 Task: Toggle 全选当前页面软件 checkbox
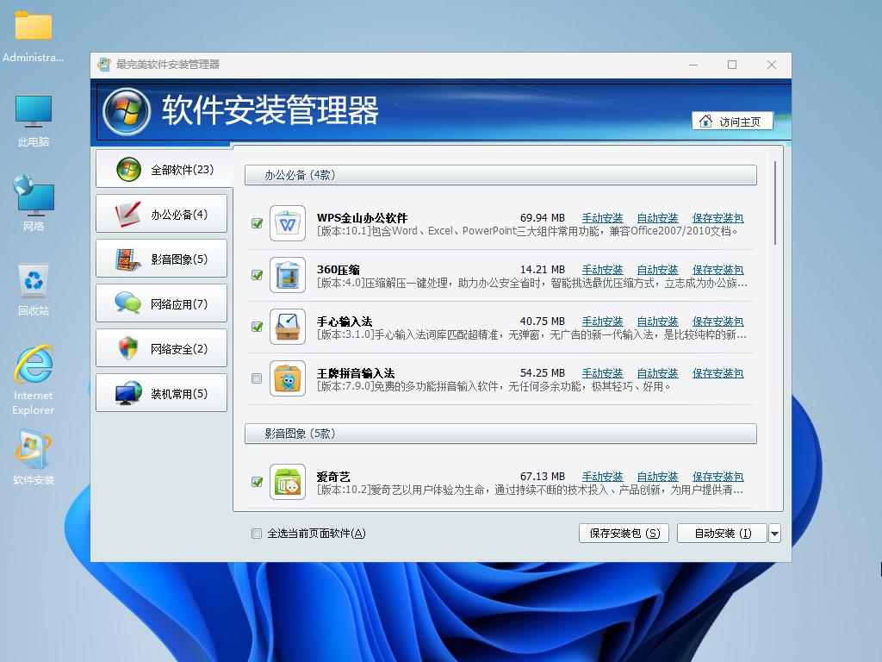point(257,534)
